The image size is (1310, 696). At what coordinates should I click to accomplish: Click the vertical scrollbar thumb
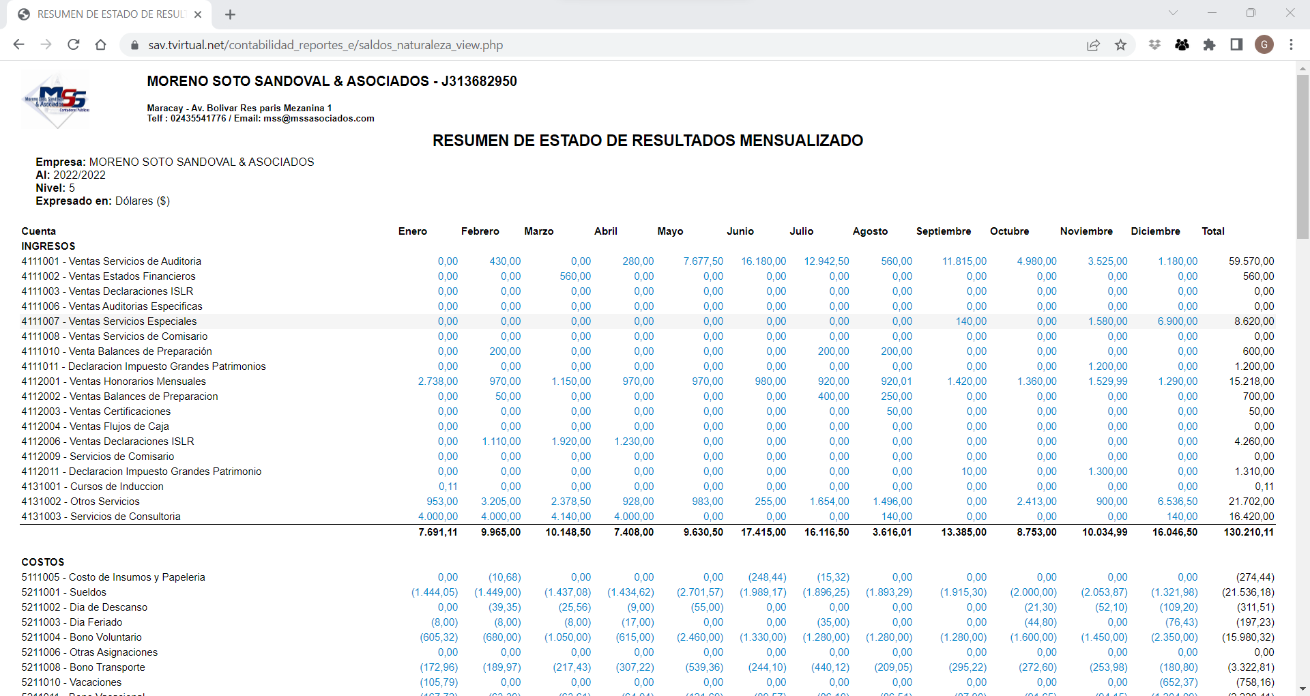(x=1302, y=156)
